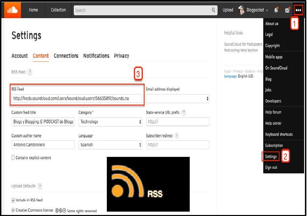Screen dimensions: 307x216
Task: Choose Mobile apps from the menu
Action: tap(274, 57)
